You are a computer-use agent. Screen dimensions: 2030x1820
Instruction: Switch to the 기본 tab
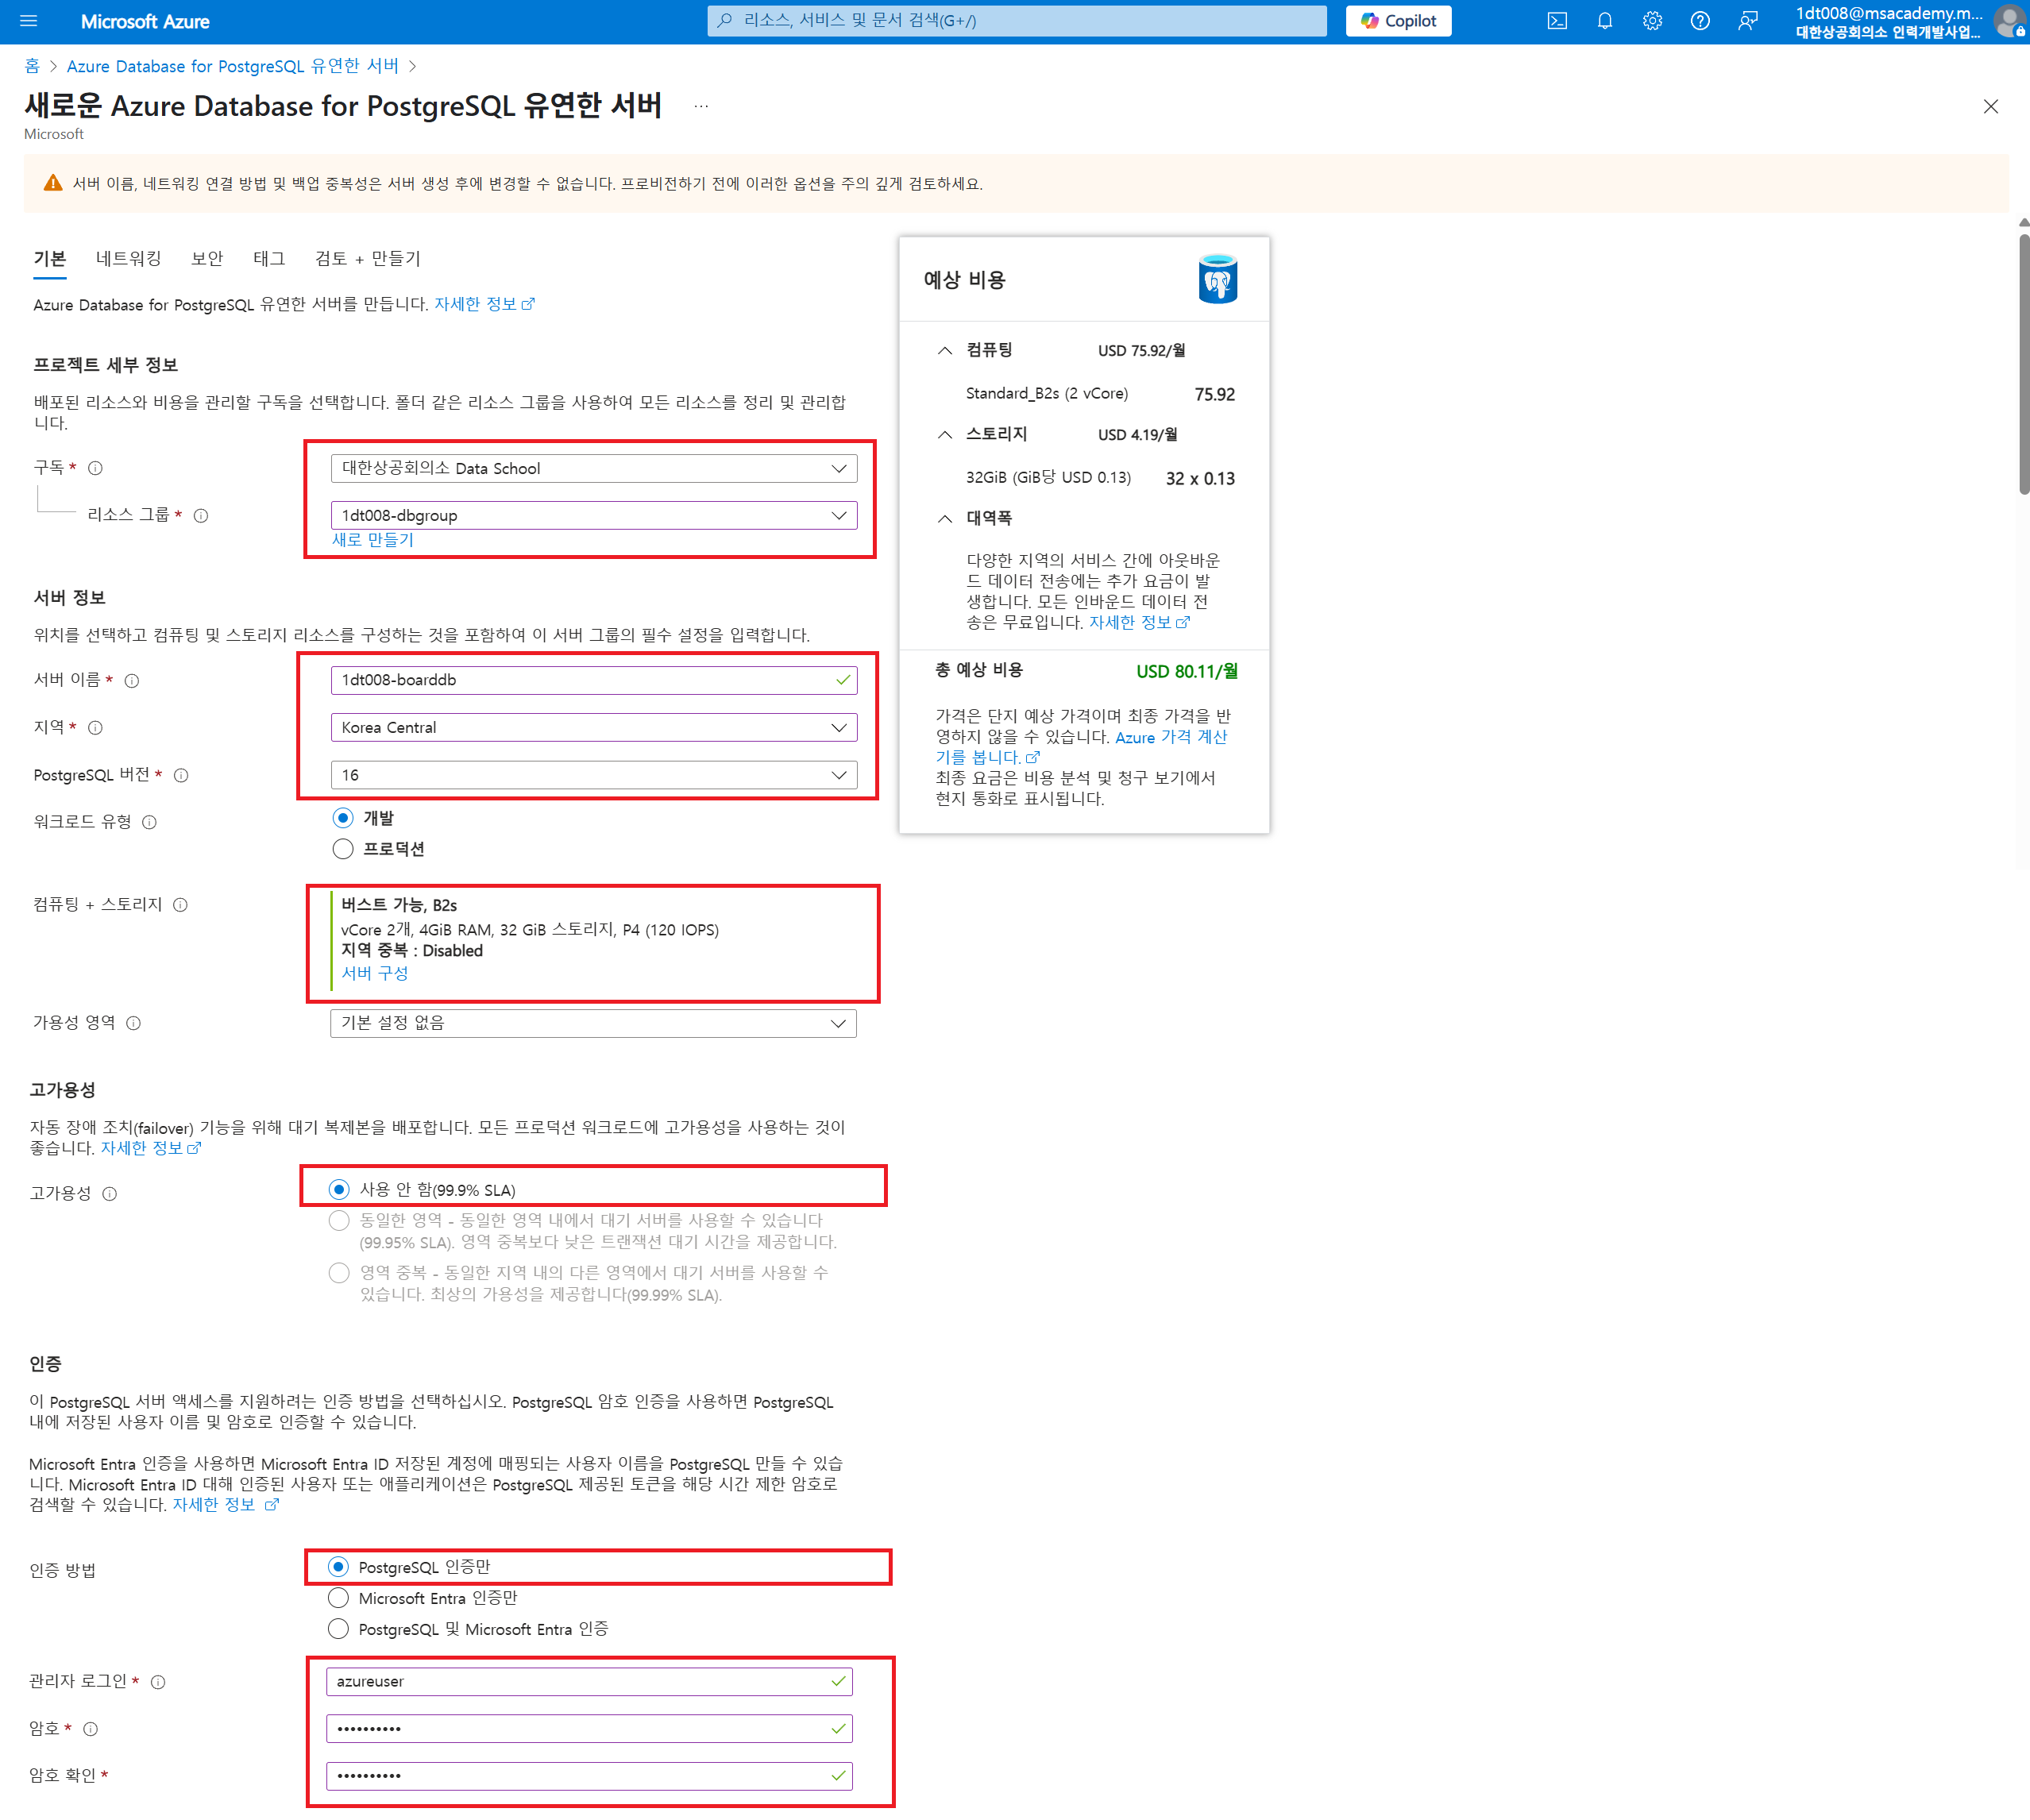pos(50,259)
